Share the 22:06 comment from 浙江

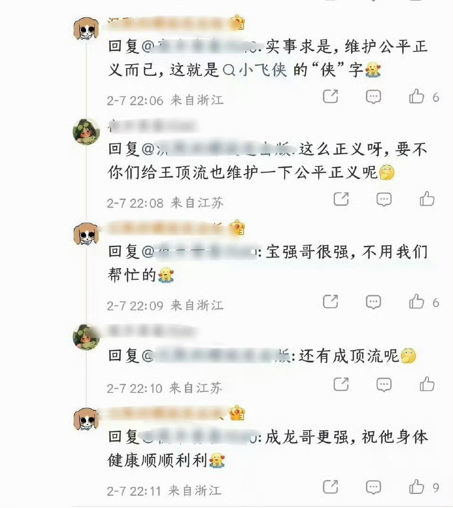point(330,96)
